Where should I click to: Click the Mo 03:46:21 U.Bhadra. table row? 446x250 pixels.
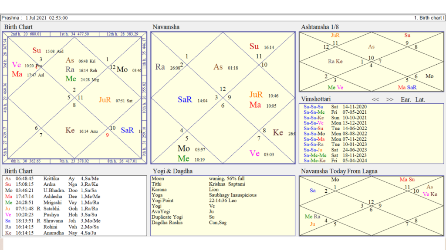[x=52, y=191]
